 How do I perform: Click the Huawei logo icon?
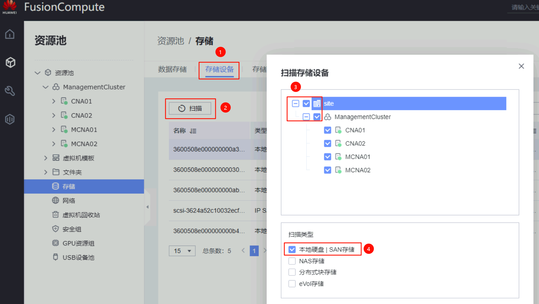click(10, 7)
